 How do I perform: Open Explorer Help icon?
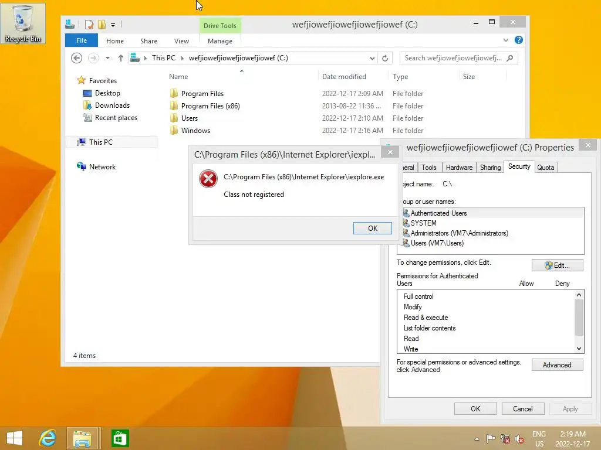[519, 40]
